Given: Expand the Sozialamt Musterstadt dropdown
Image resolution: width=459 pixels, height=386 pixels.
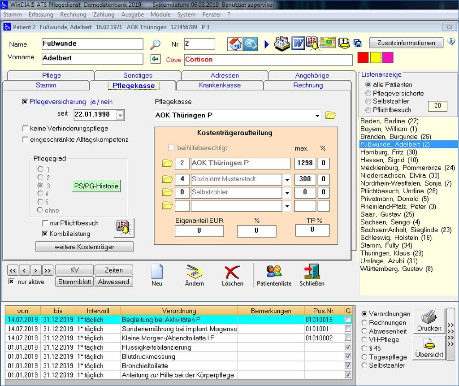Looking at the screenshot, I should point(287,180).
